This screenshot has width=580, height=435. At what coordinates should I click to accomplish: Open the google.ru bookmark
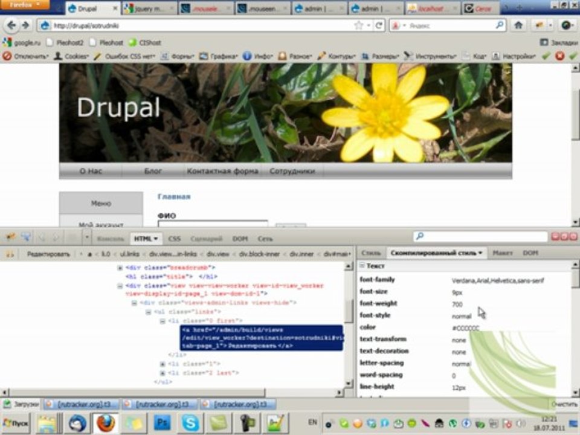(22, 42)
